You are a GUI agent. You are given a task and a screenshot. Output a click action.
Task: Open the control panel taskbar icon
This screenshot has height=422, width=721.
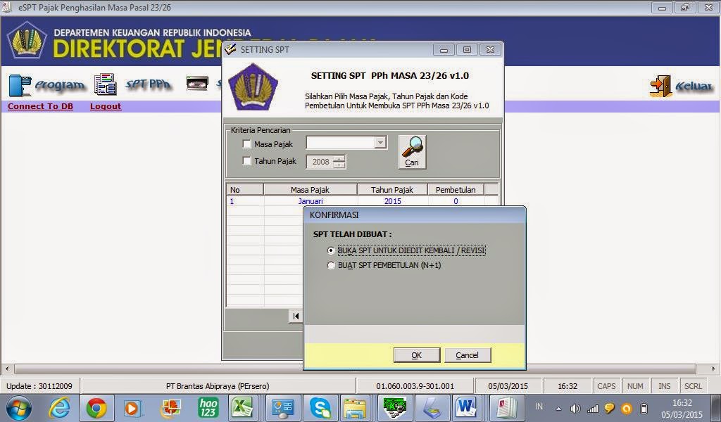coord(282,408)
